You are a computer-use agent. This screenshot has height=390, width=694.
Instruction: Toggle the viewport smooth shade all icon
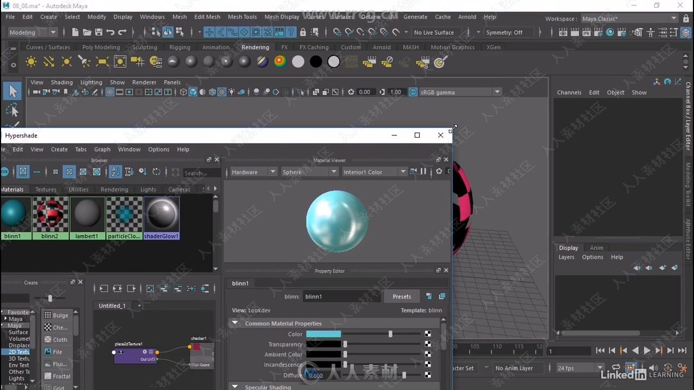193,92
